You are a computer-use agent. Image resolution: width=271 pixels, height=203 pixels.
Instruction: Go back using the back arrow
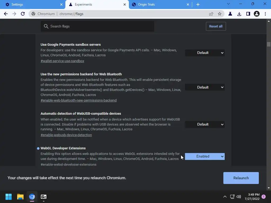(x=6, y=14)
